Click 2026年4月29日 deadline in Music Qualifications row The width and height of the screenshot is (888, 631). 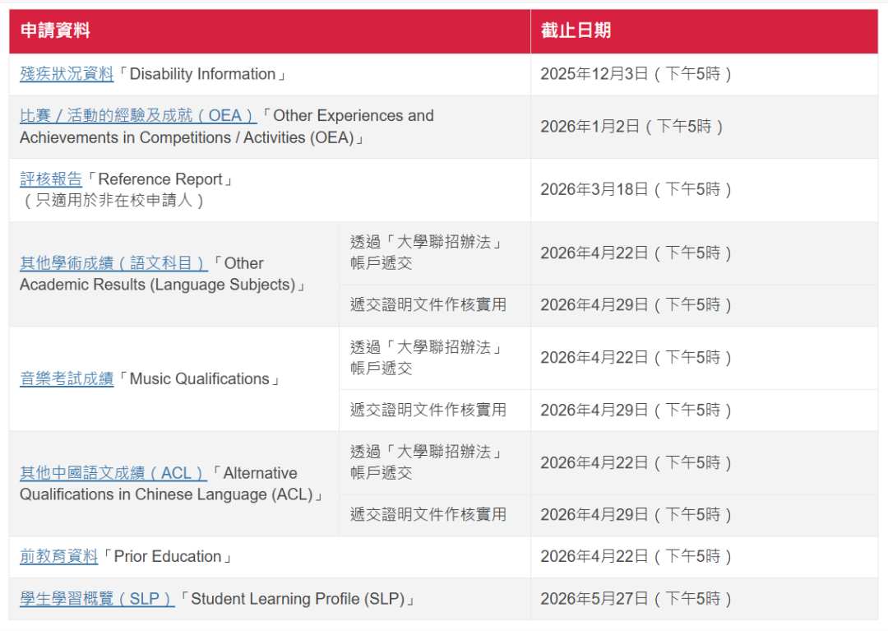[x=637, y=410]
